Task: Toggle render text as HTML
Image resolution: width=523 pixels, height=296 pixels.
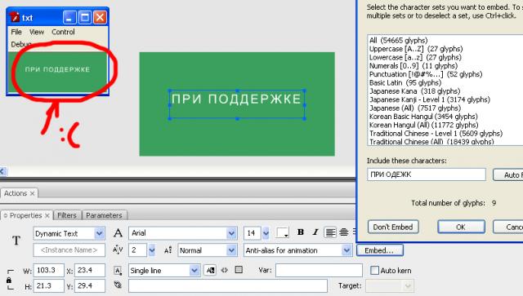Action: (225, 270)
